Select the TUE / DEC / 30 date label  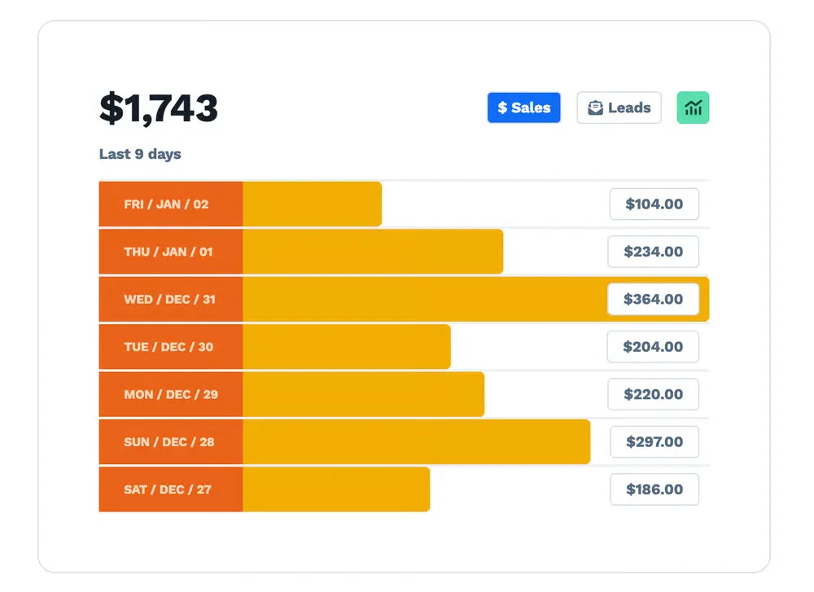pos(168,347)
